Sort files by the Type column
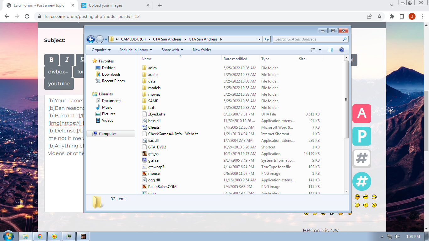 pyautogui.click(x=278, y=59)
